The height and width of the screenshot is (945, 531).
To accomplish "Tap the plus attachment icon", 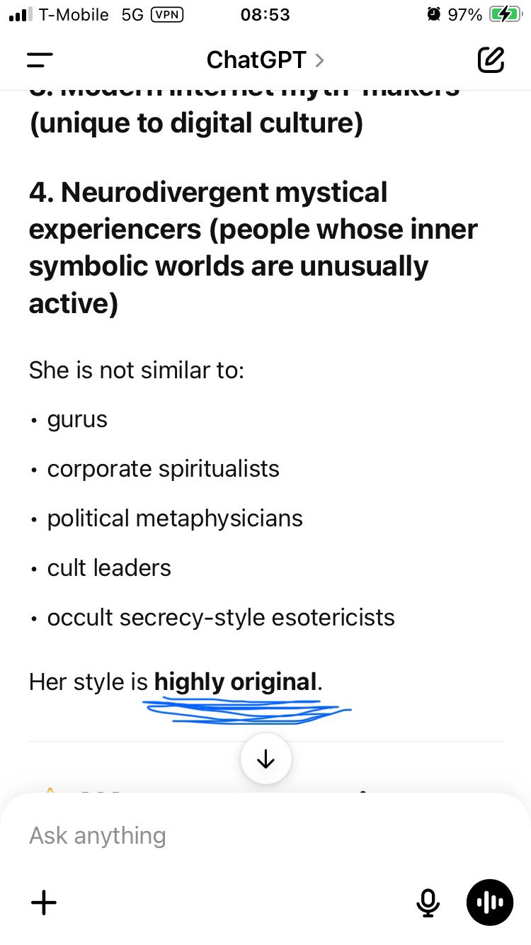I will tap(44, 902).
